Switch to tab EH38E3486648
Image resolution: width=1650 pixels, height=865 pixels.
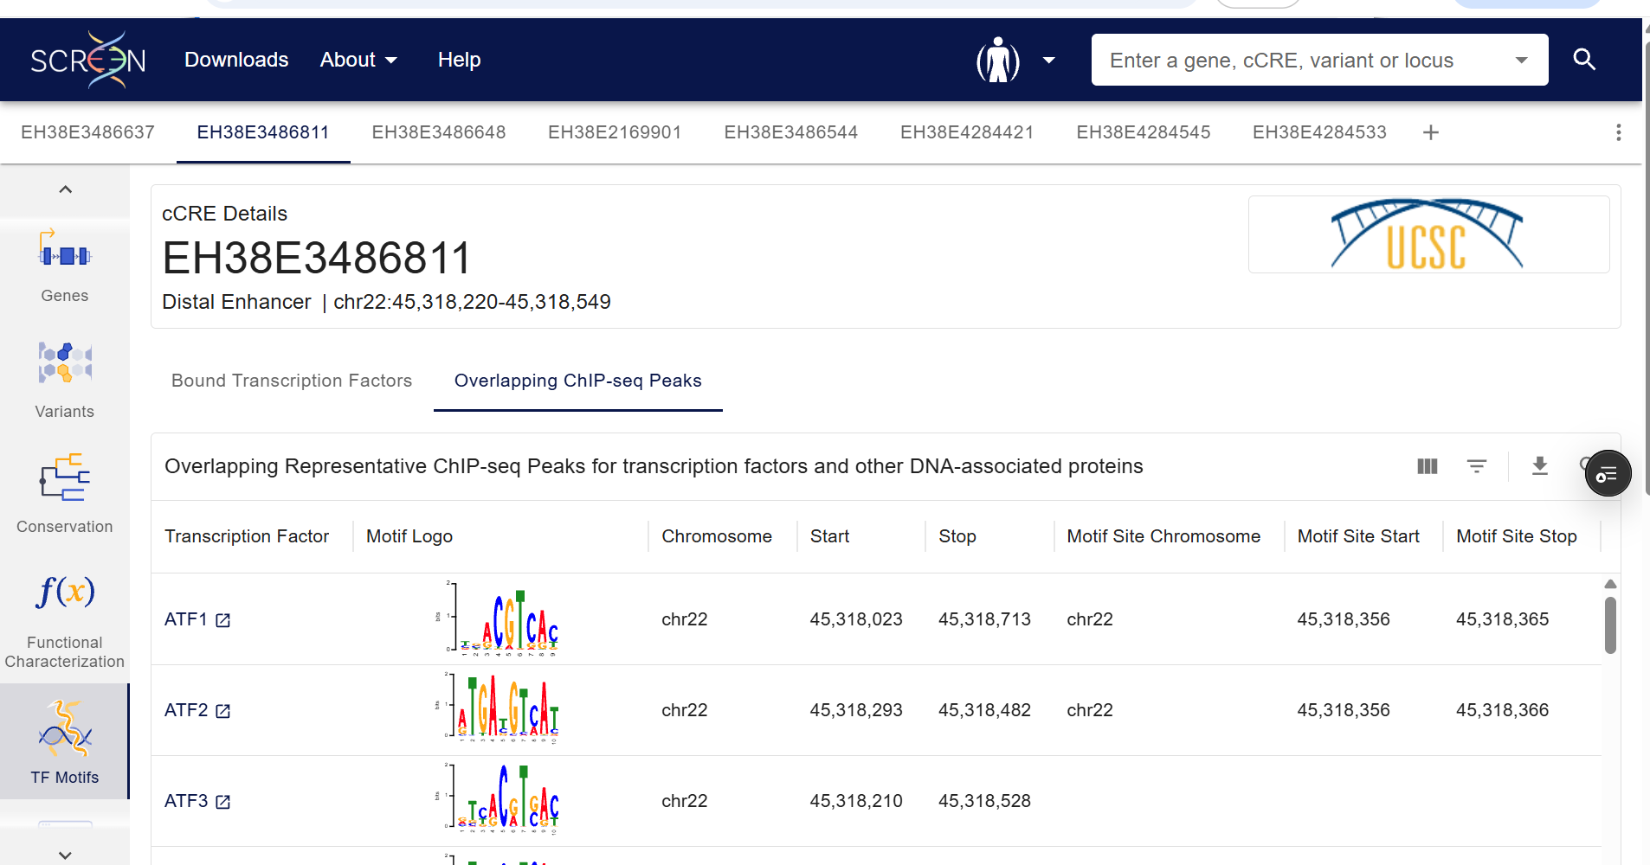click(439, 132)
